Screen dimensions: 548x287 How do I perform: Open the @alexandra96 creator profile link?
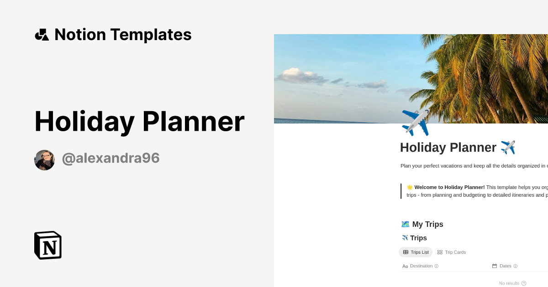click(x=111, y=158)
